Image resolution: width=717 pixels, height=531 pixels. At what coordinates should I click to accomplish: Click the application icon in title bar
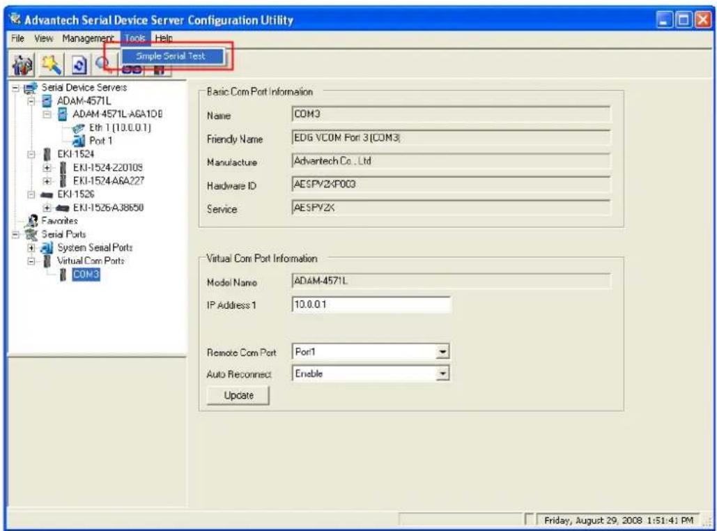click(x=15, y=19)
